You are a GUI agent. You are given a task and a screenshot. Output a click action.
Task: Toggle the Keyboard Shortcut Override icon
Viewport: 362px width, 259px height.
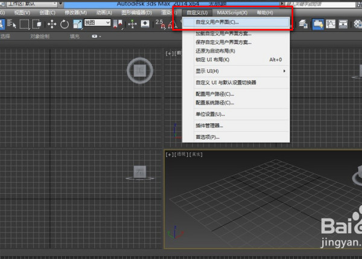point(145,24)
